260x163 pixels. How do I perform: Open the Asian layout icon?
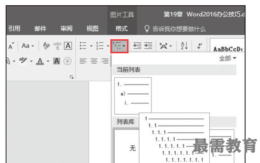tap(163, 46)
